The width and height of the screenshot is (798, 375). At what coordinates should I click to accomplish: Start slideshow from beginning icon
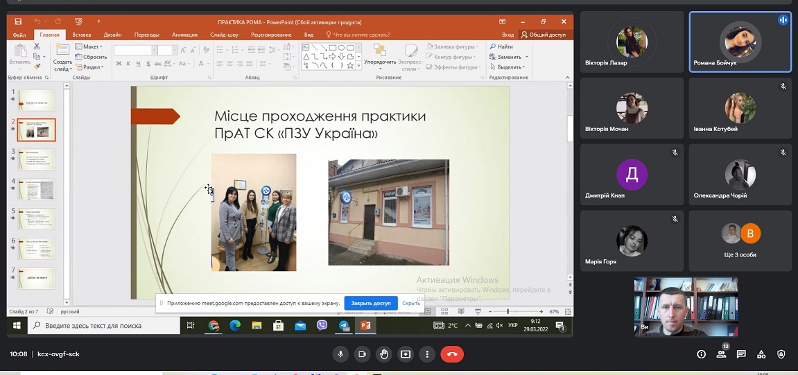pyautogui.click(x=78, y=22)
